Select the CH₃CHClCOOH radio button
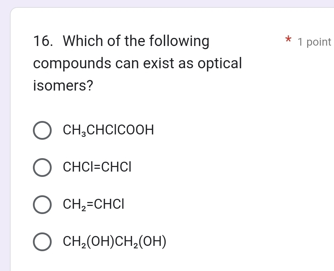 pyautogui.click(x=42, y=131)
